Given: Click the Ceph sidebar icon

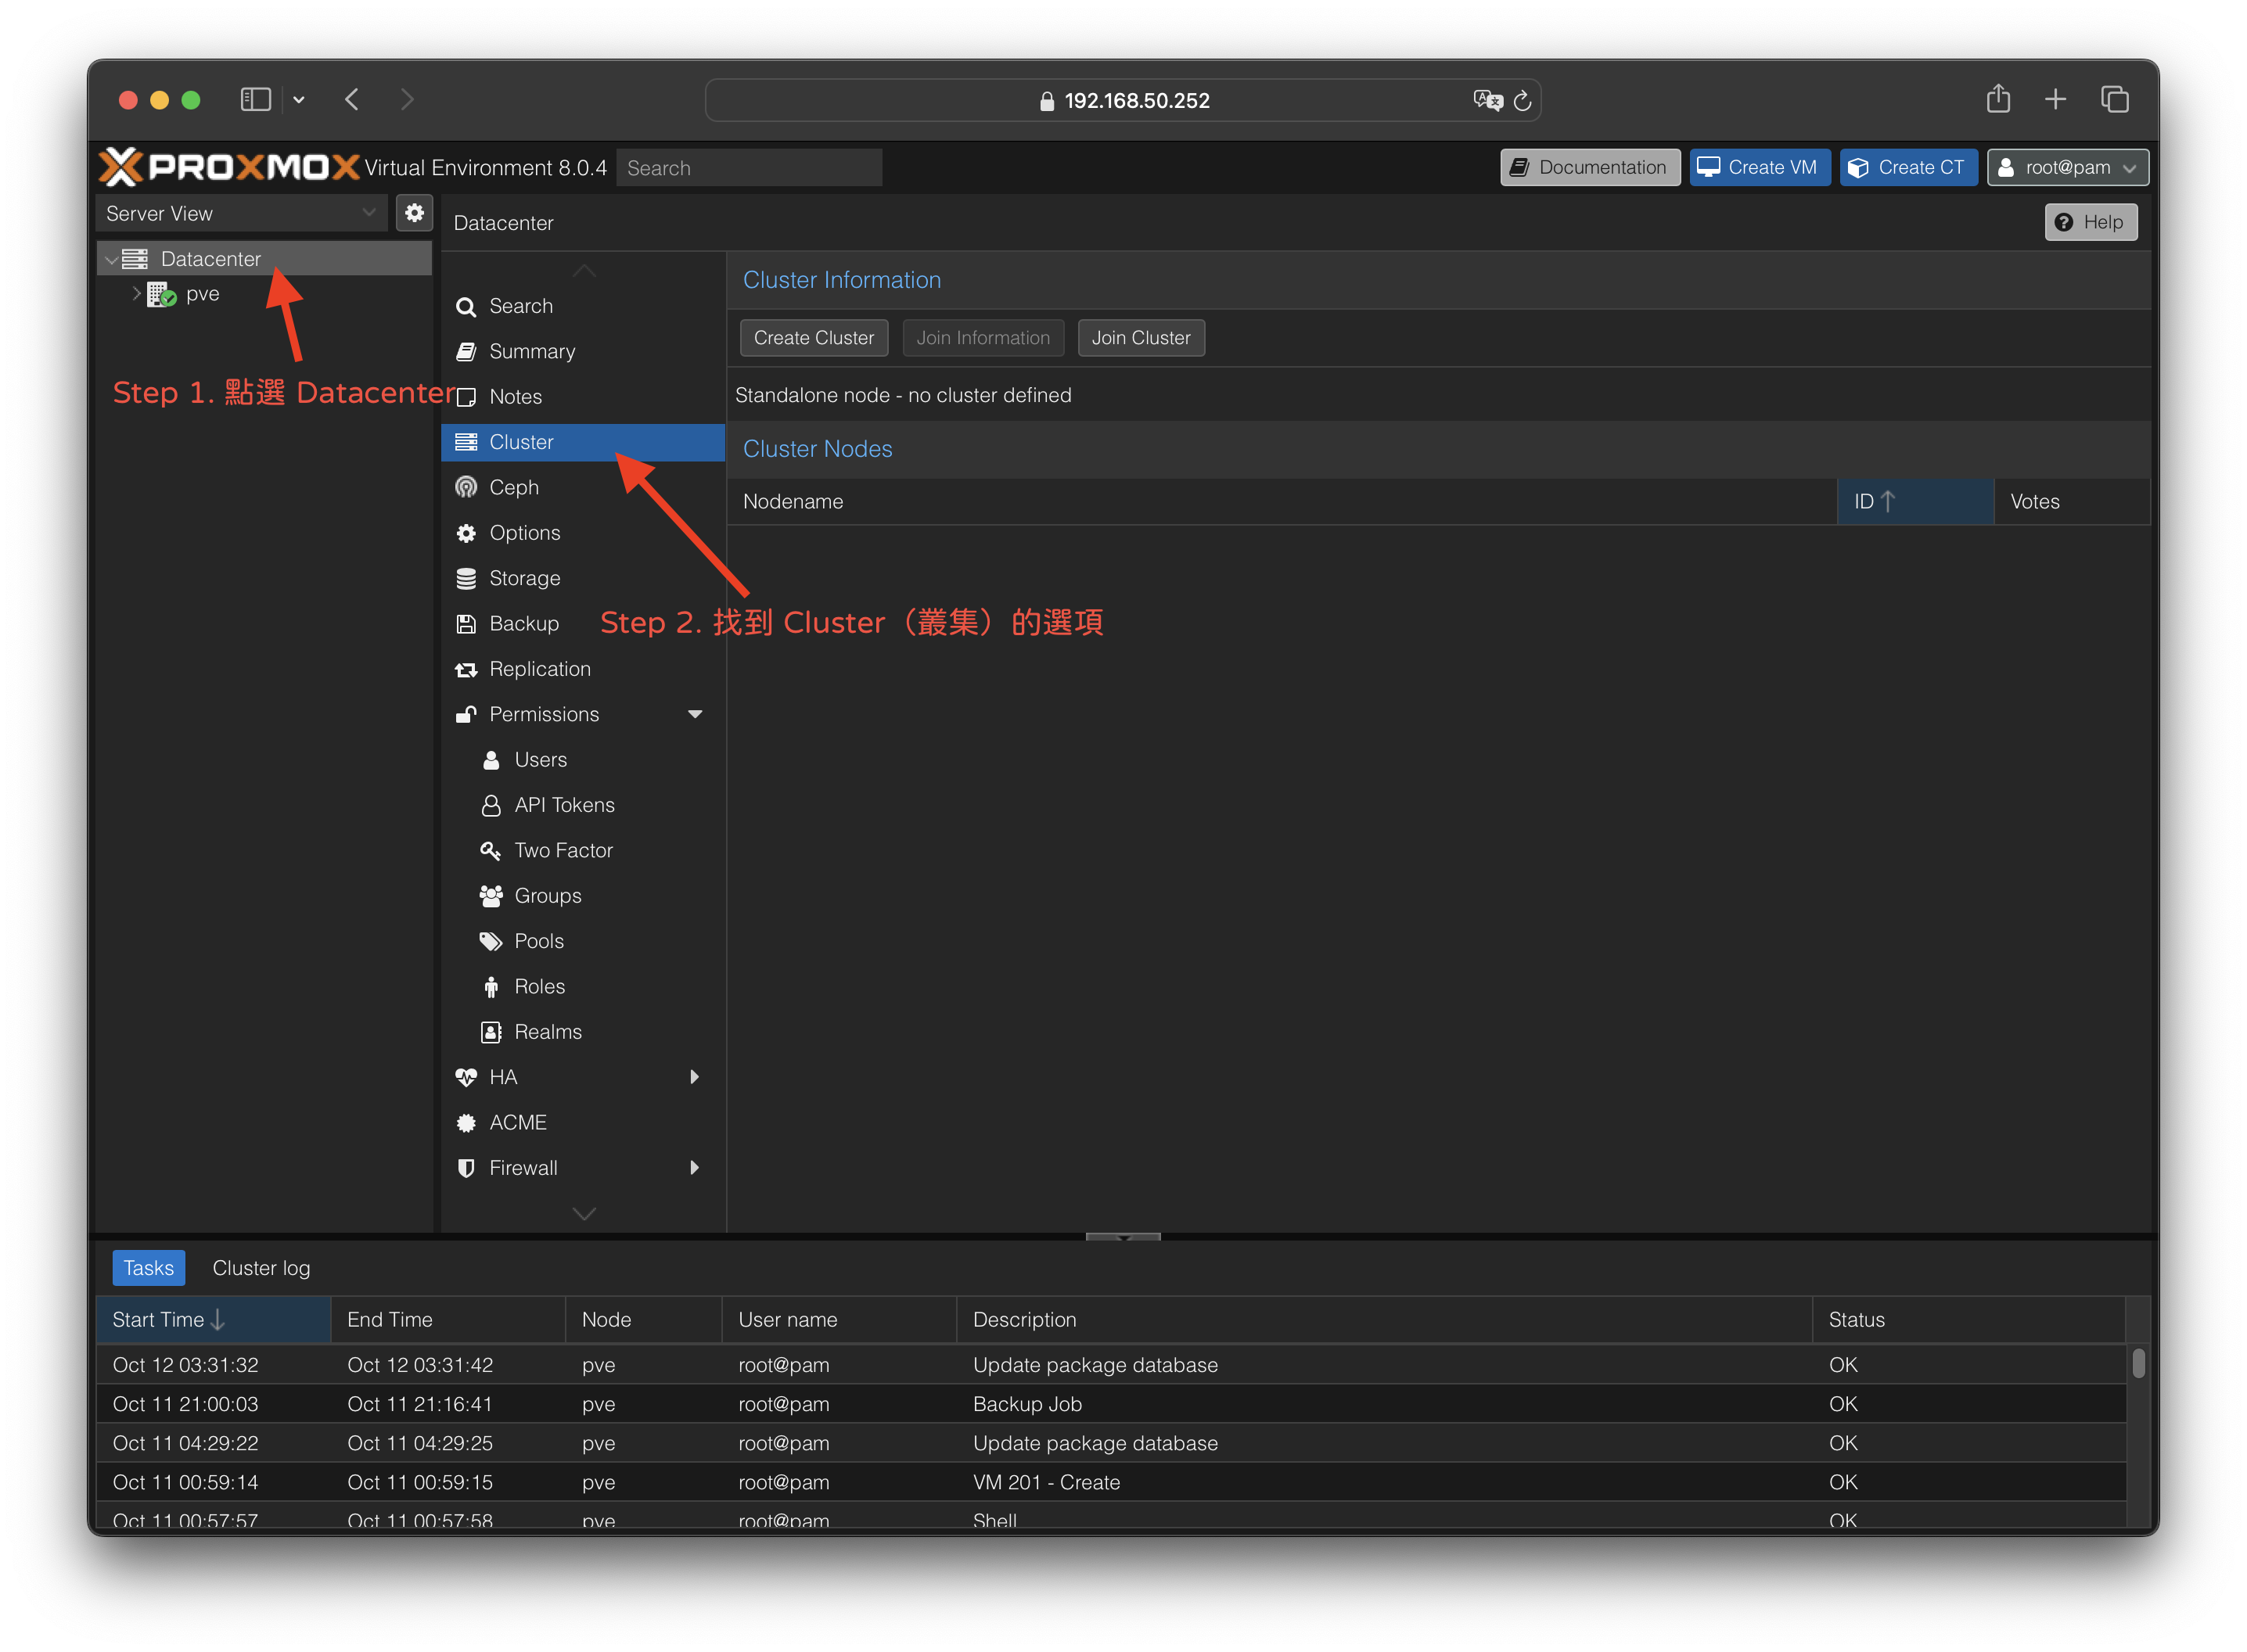Looking at the screenshot, I should (466, 487).
